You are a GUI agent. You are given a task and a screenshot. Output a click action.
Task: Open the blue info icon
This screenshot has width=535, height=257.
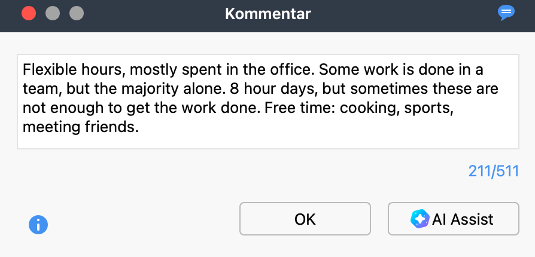click(38, 225)
